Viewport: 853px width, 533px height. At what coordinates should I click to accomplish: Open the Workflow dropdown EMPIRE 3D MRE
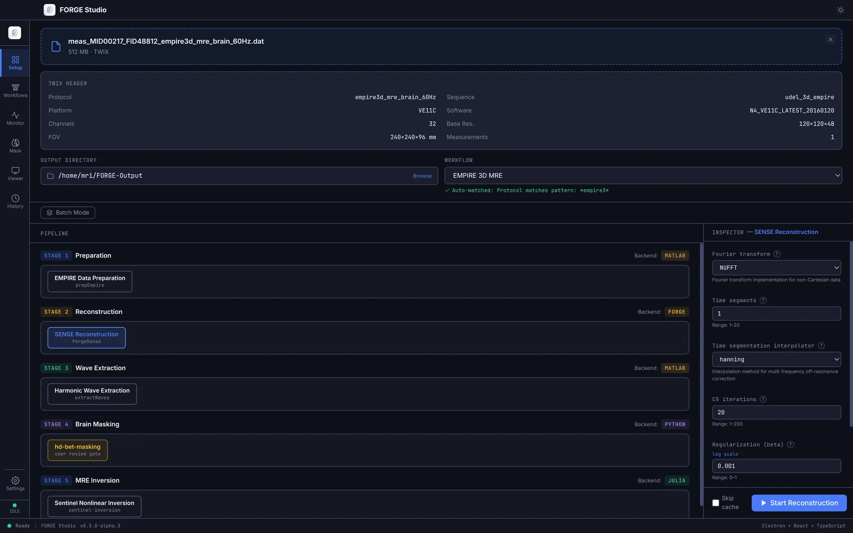643,176
